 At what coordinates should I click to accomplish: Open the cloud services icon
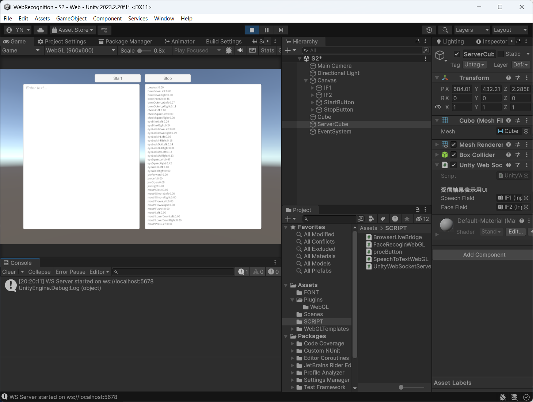tap(41, 30)
